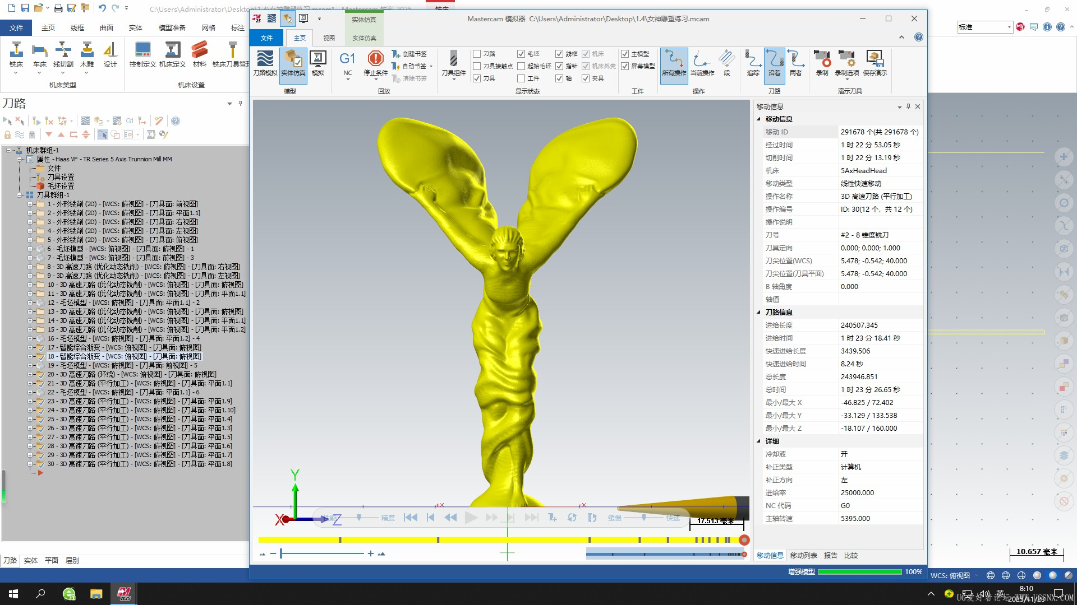Click the 当前操作 current operation icon
The width and height of the screenshot is (1077, 605).
(x=702, y=63)
